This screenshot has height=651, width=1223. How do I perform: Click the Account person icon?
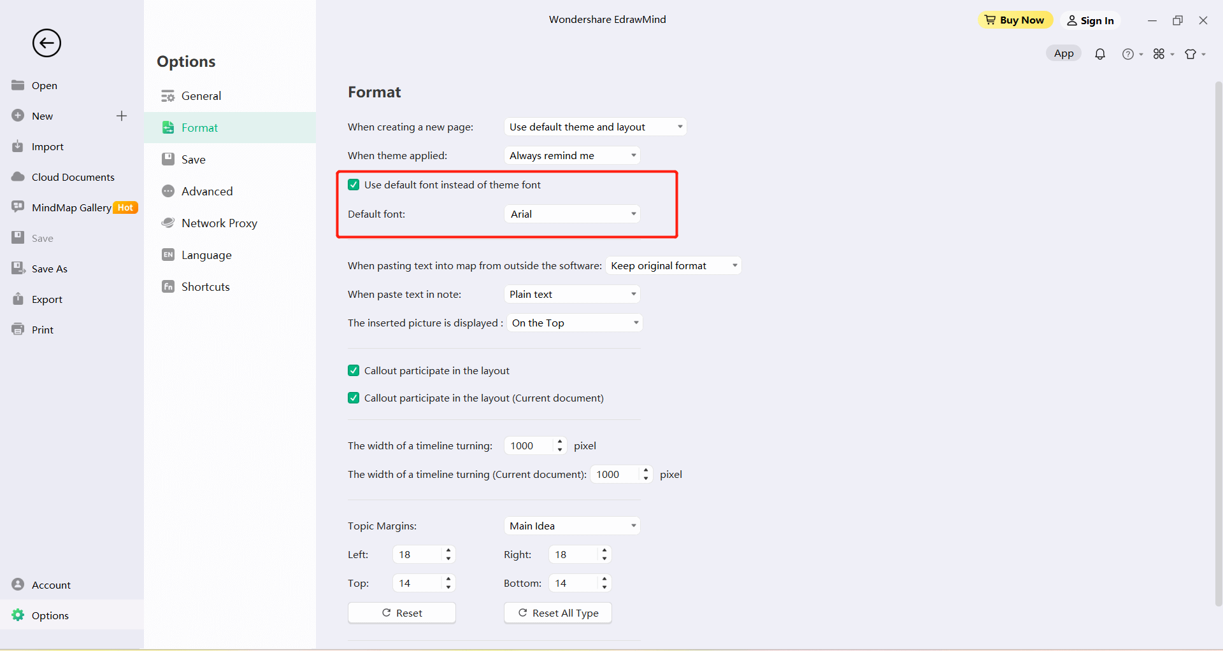pyautogui.click(x=18, y=584)
